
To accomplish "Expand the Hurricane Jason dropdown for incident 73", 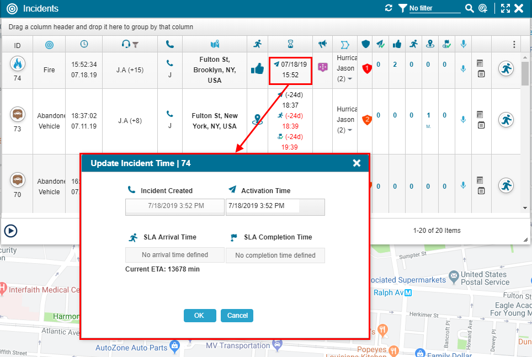I will click(349, 130).
